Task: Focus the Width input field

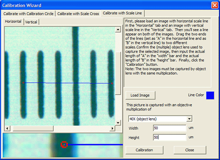Action: (x=169, y=128)
